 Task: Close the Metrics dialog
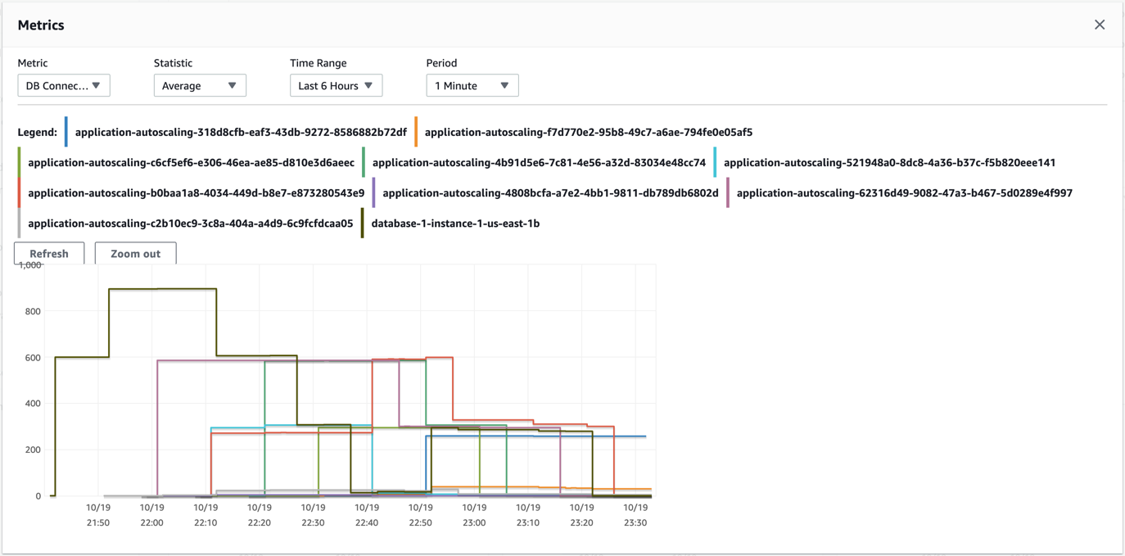1100,25
